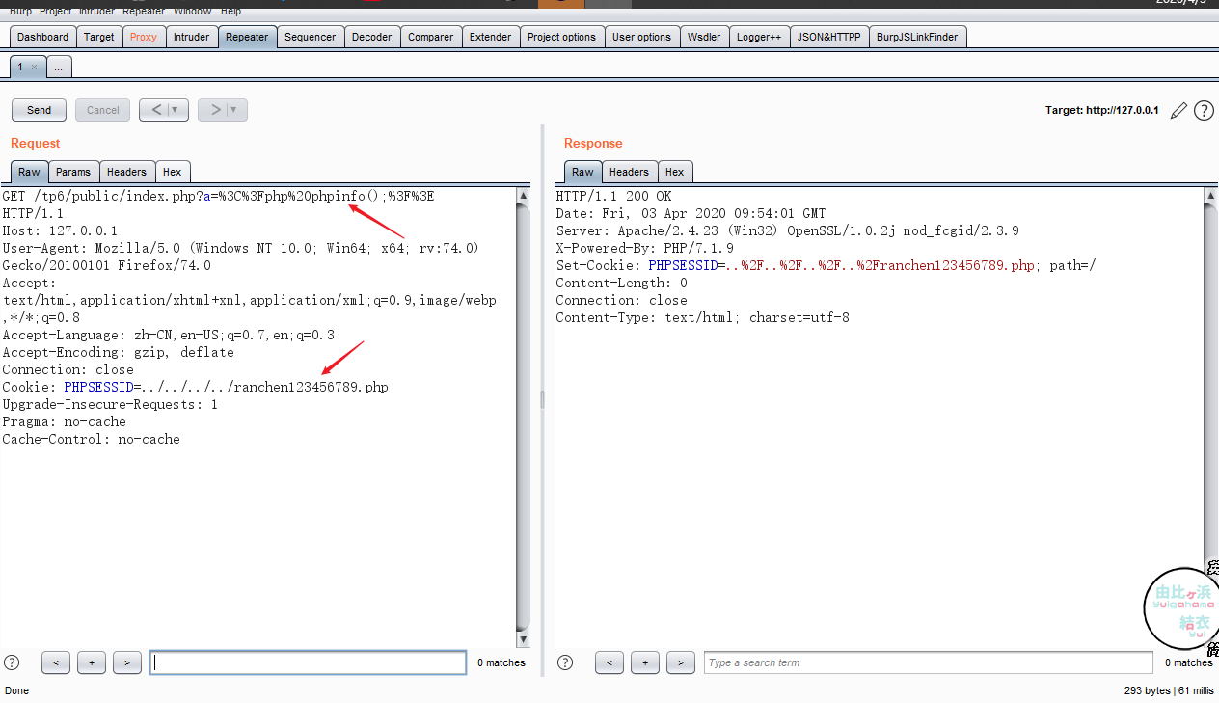1219x703 pixels.
Task: Expand the forward history dropdown arrow
Action: point(236,110)
